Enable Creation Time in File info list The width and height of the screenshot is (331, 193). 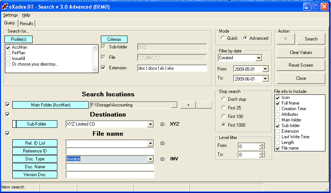click(x=278, y=109)
